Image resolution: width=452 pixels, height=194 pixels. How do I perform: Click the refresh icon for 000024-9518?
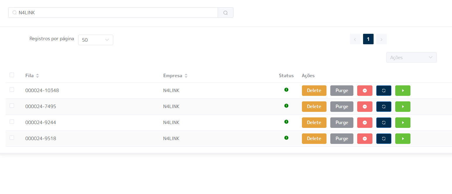coord(384,139)
